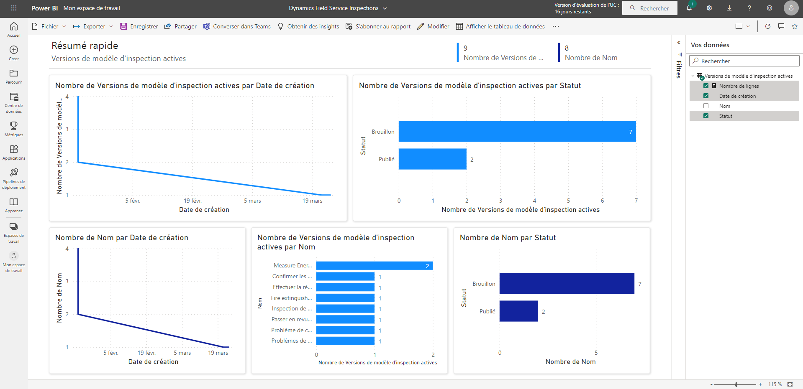Screen dimensions: 803x389
Task: Click Afficher le tableau de données
Action: pos(500,26)
